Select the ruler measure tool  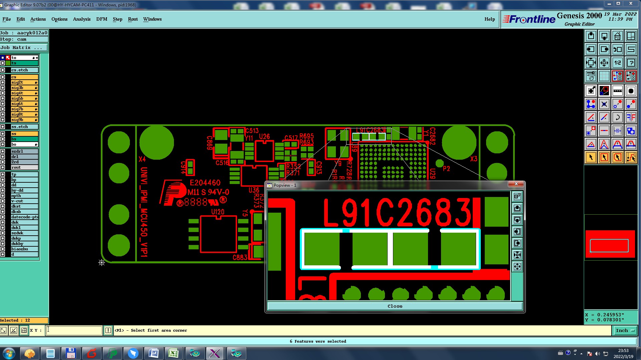click(x=617, y=91)
